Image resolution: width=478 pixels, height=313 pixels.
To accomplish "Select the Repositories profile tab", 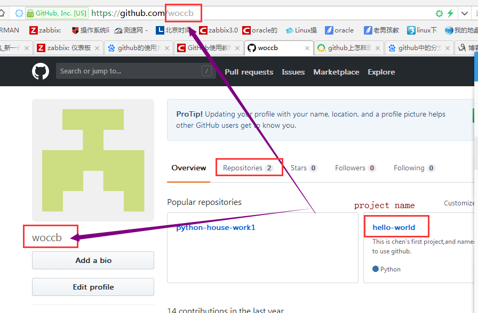I will point(248,168).
